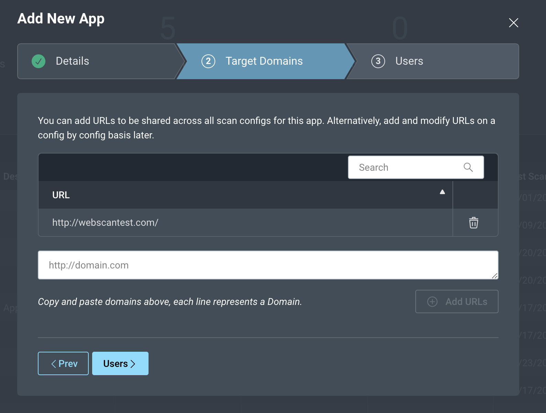Click the circled number 3 step icon

pyautogui.click(x=378, y=61)
